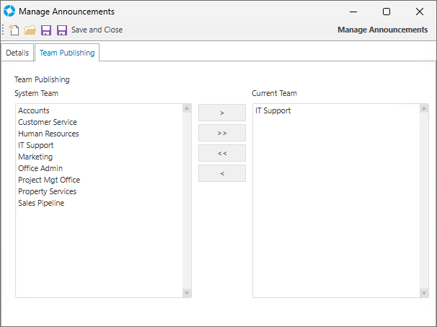Image resolution: width=437 pixels, height=327 pixels.
Task: Click the app logo in title bar
Action: click(x=9, y=11)
